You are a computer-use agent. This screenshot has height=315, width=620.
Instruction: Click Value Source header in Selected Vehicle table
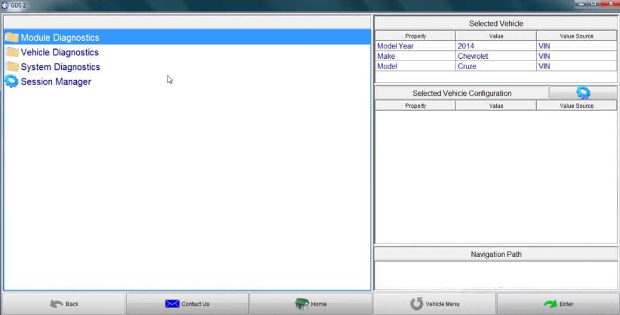(x=577, y=36)
